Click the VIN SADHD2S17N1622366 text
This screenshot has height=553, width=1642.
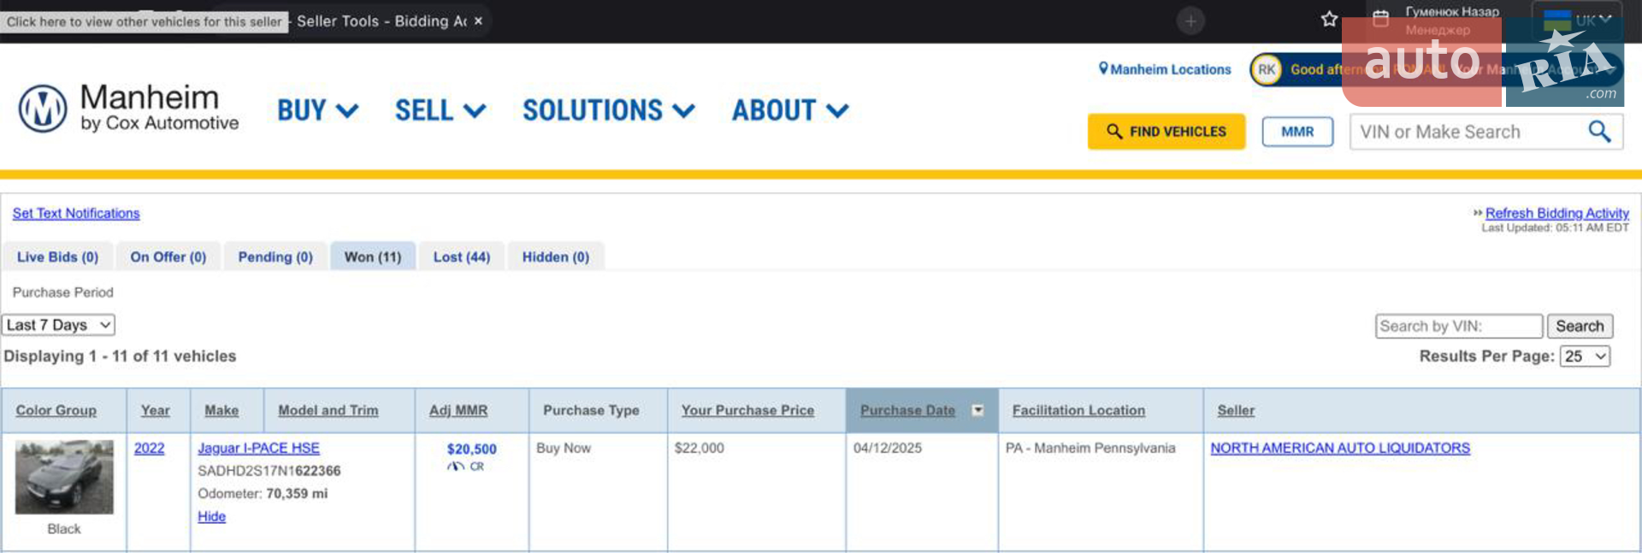point(269,471)
